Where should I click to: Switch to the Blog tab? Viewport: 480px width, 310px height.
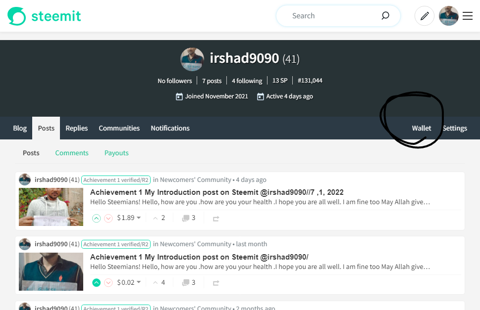[20, 128]
